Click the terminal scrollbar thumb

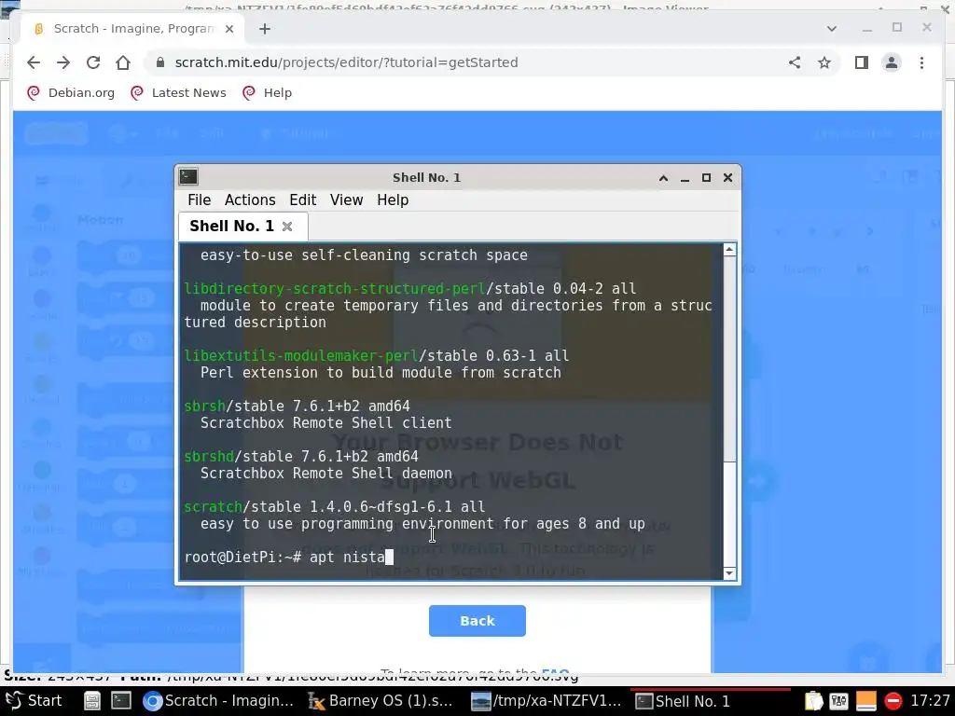click(x=729, y=359)
